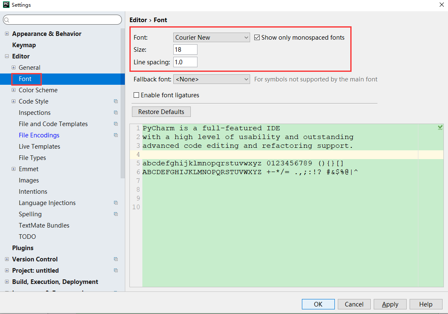Select Keymap in the settings tree
The width and height of the screenshot is (448, 314).
(24, 45)
